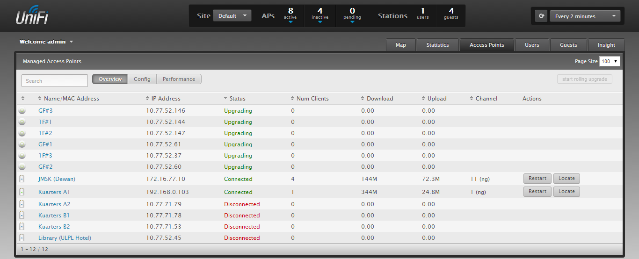Viewport: 639px width, 259px height.
Task: Click the device icon beside 1F#2
Action: pos(22,133)
